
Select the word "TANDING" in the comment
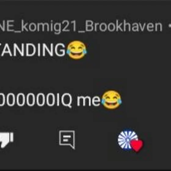point(32,50)
